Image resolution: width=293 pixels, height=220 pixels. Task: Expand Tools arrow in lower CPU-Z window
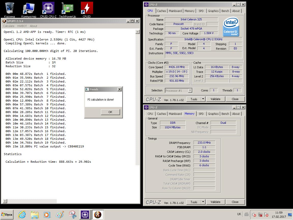(203, 202)
